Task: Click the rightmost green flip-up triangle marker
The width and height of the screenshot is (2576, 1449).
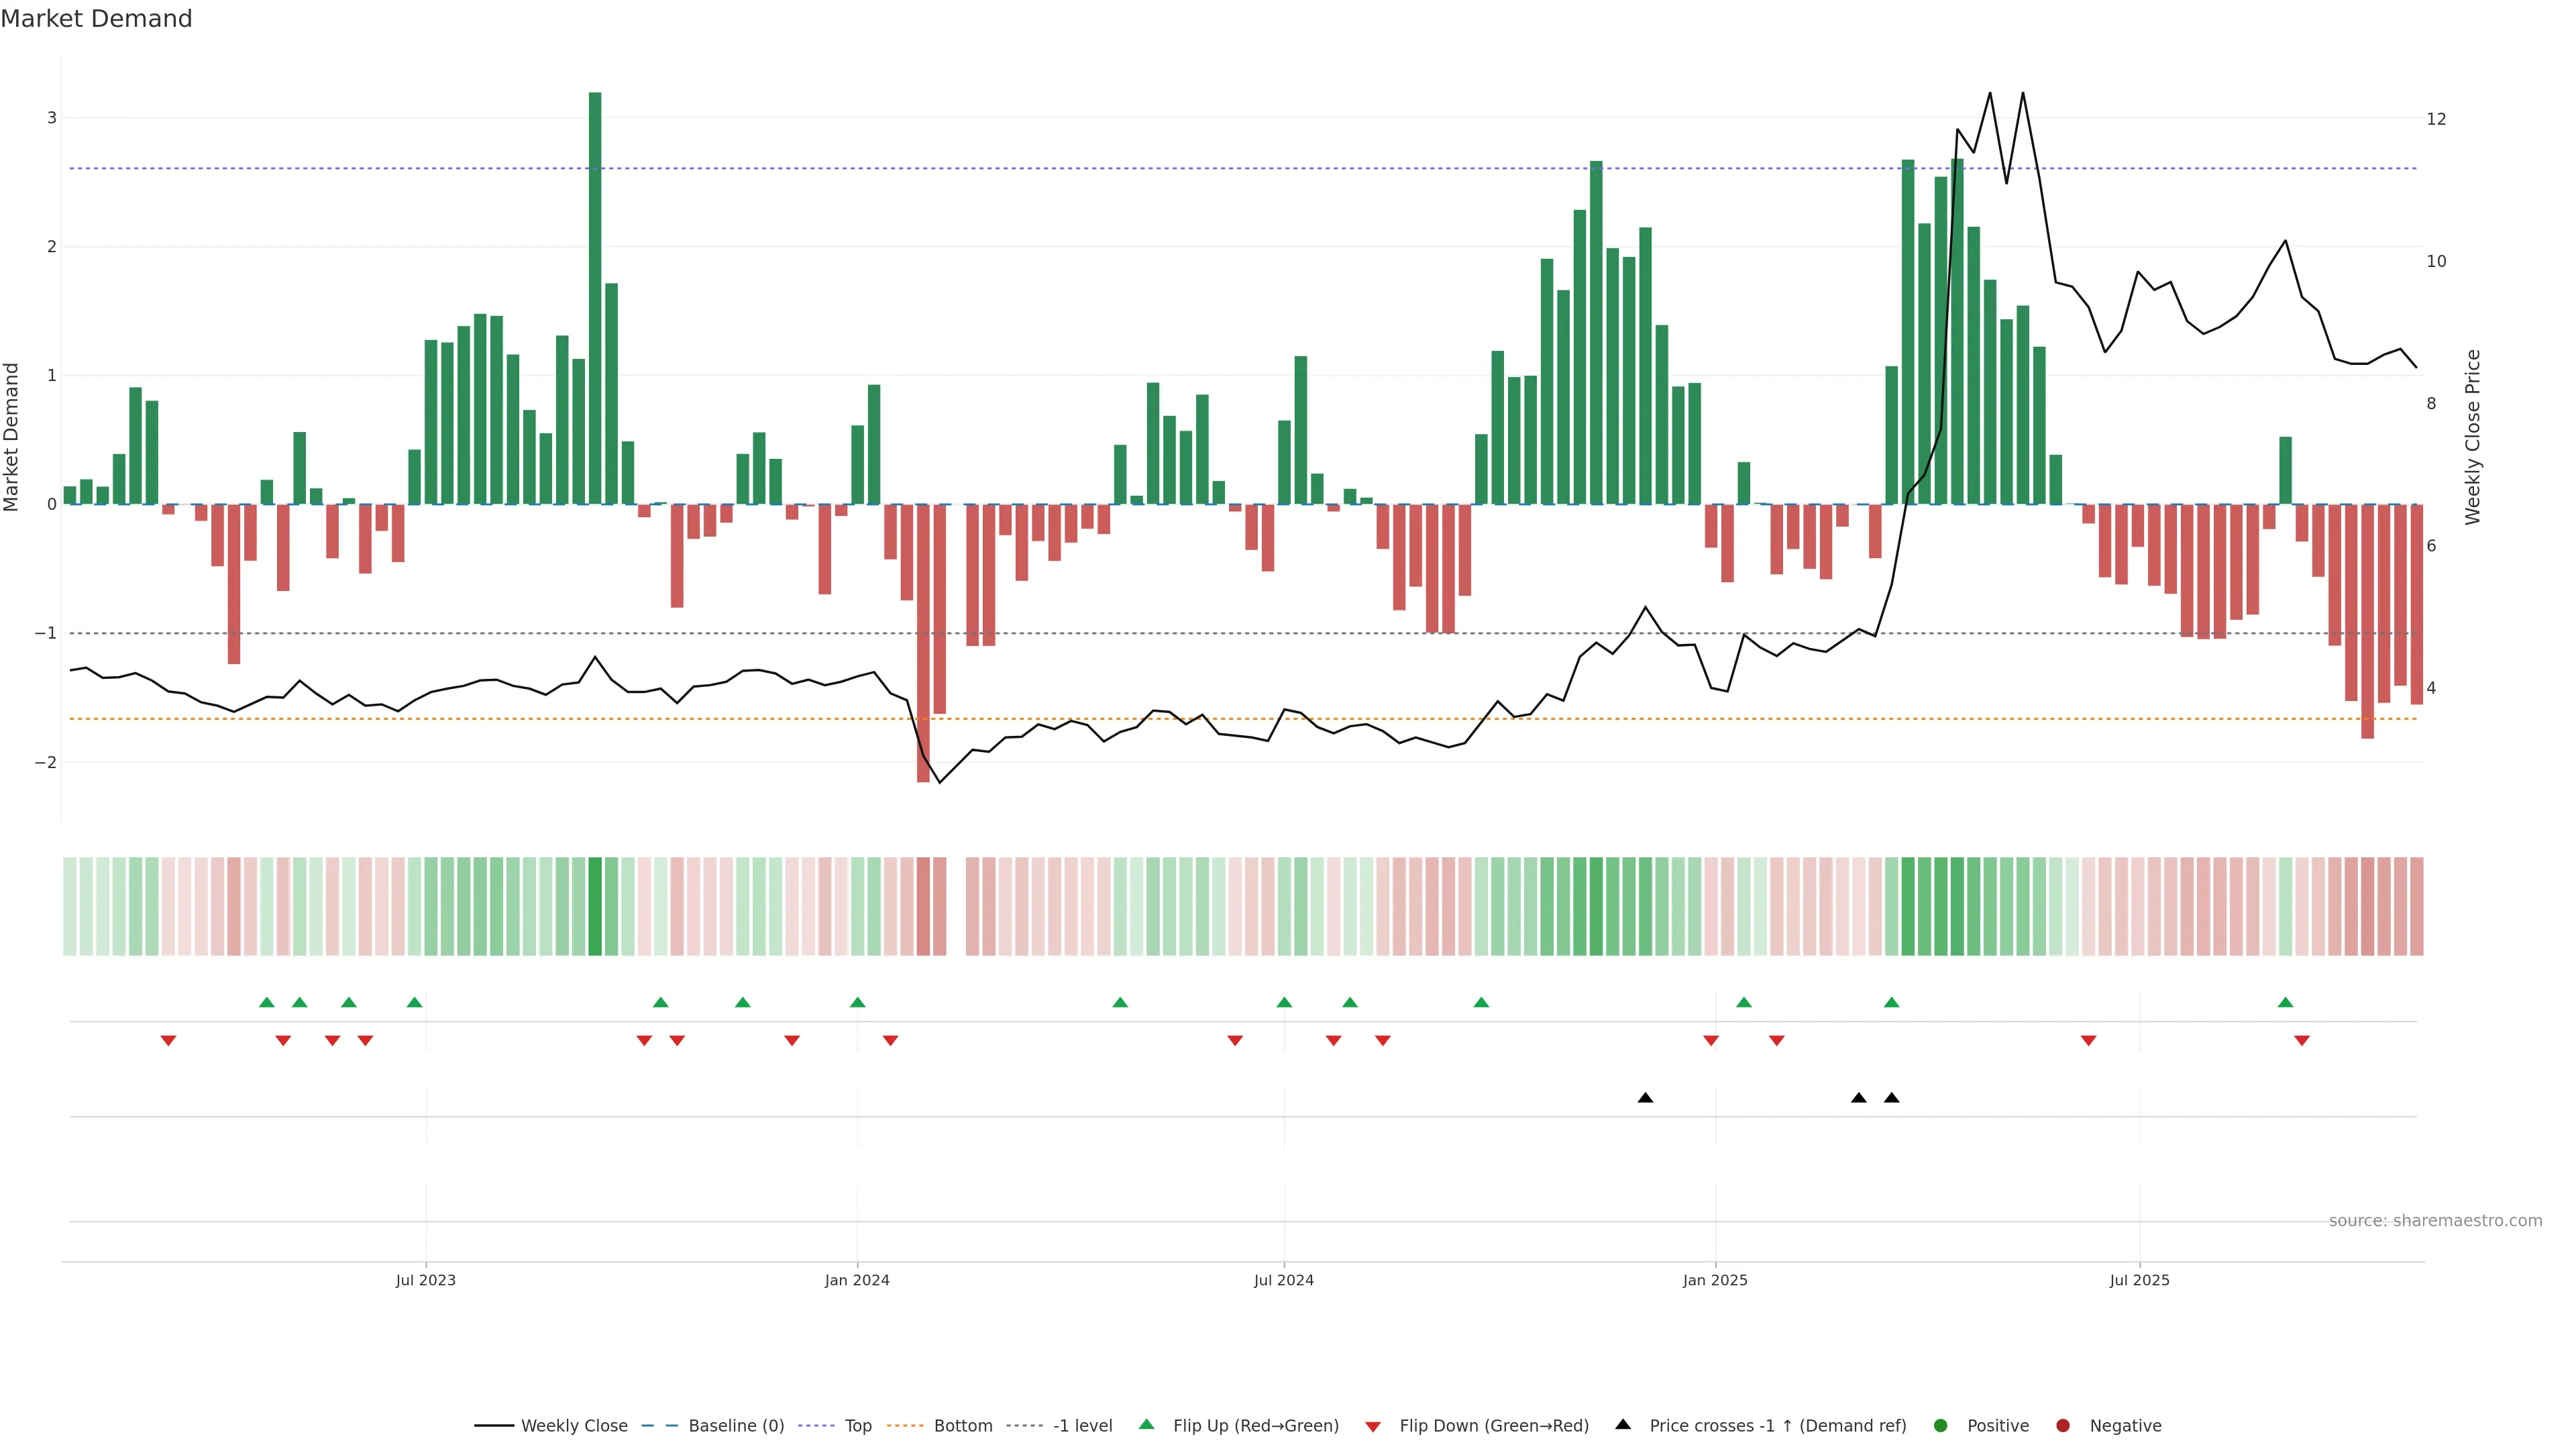Action: pos(2285,1002)
